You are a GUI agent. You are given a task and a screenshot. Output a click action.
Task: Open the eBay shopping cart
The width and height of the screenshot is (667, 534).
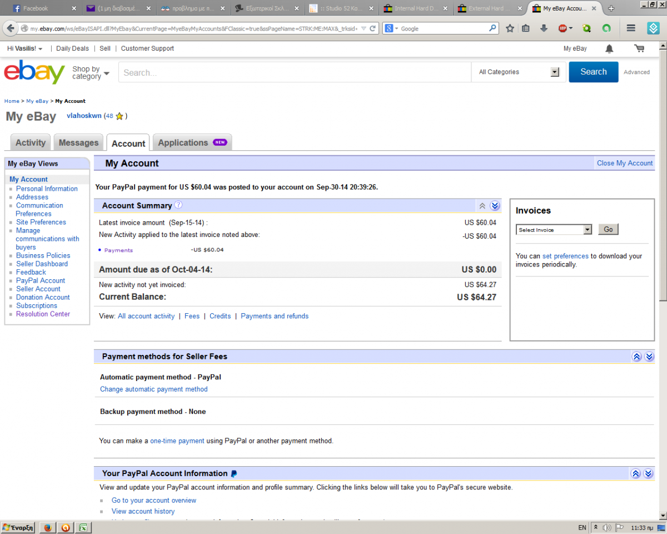(x=639, y=48)
